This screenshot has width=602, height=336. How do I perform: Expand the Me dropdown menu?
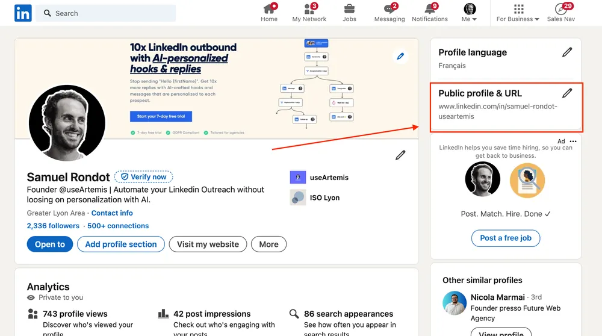(x=469, y=13)
